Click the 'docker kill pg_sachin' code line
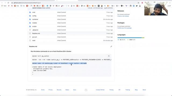This screenshot has height=96, width=172. tap(41, 56)
